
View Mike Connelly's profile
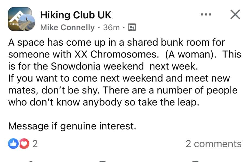pos(67,27)
